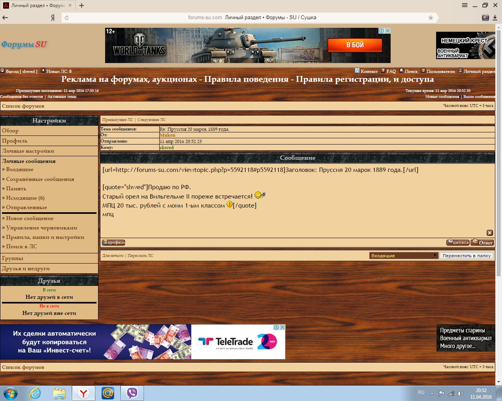Open the Yandex browser hamburger menu

465,5
